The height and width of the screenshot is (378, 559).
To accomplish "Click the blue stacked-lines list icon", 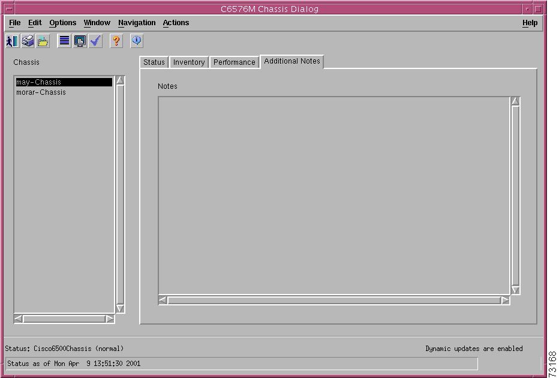I will click(64, 41).
